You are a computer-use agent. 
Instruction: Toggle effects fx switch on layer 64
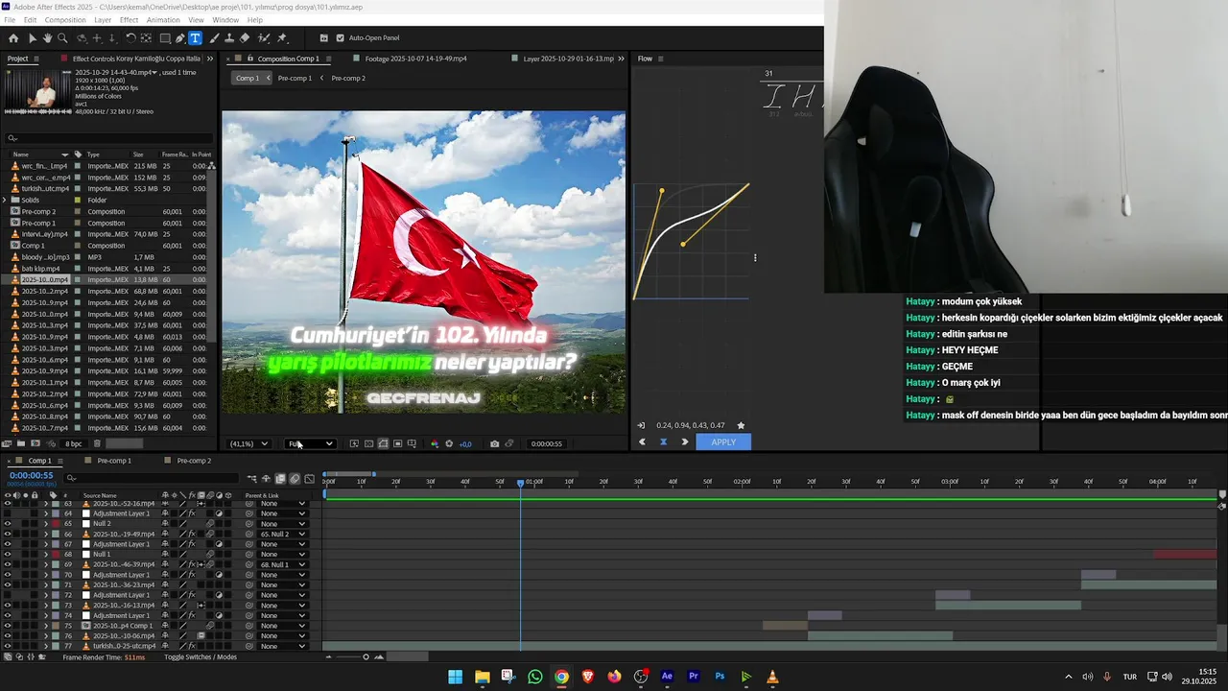[191, 513]
